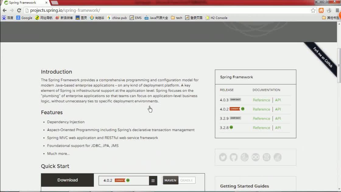Open API docs for 3.2.8

coord(278,128)
